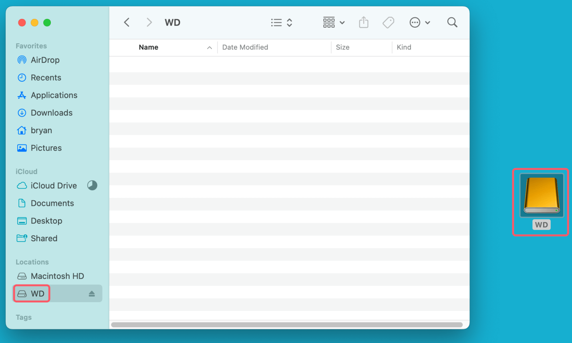The width and height of the screenshot is (572, 343).
Task: Eject the WD drive
Action: coord(91,293)
